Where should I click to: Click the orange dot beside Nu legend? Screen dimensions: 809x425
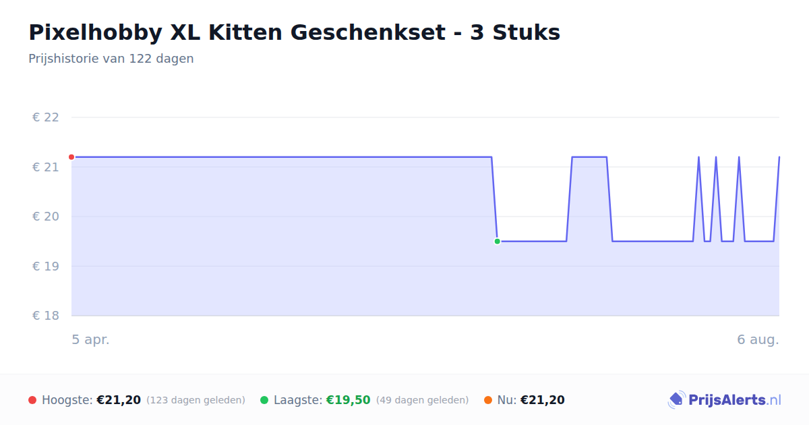pyautogui.click(x=488, y=400)
